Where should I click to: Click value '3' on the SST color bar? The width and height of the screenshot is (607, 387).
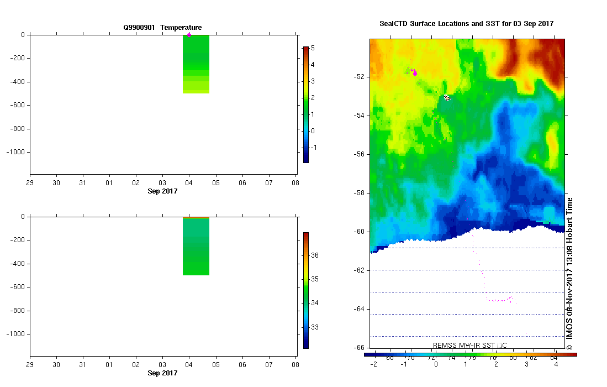point(526,364)
